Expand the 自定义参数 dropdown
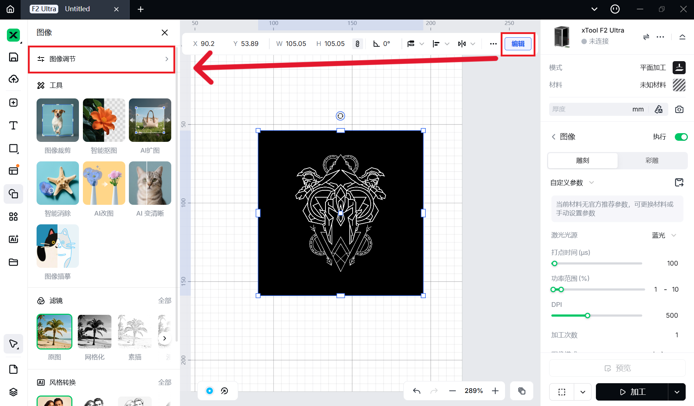694x406 pixels. coord(592,182)
